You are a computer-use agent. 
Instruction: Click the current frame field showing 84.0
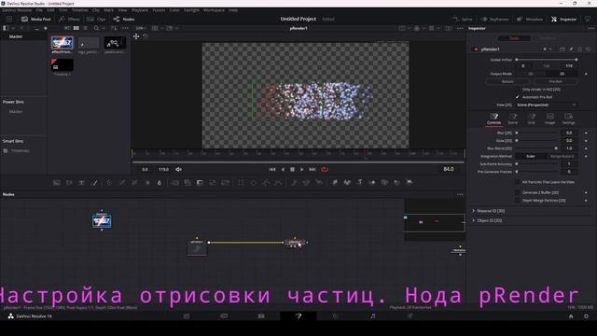click(x=449, y=169)
